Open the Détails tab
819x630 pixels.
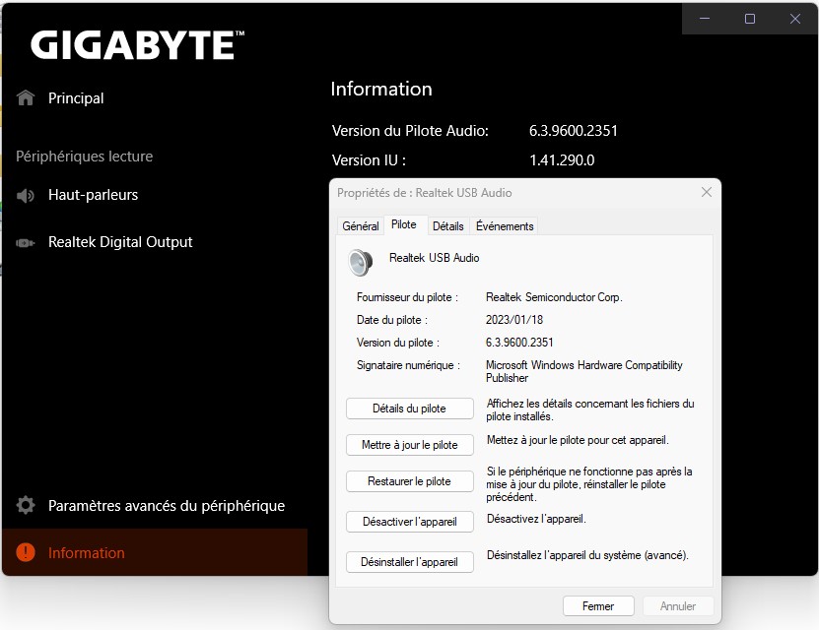point(447,226)
